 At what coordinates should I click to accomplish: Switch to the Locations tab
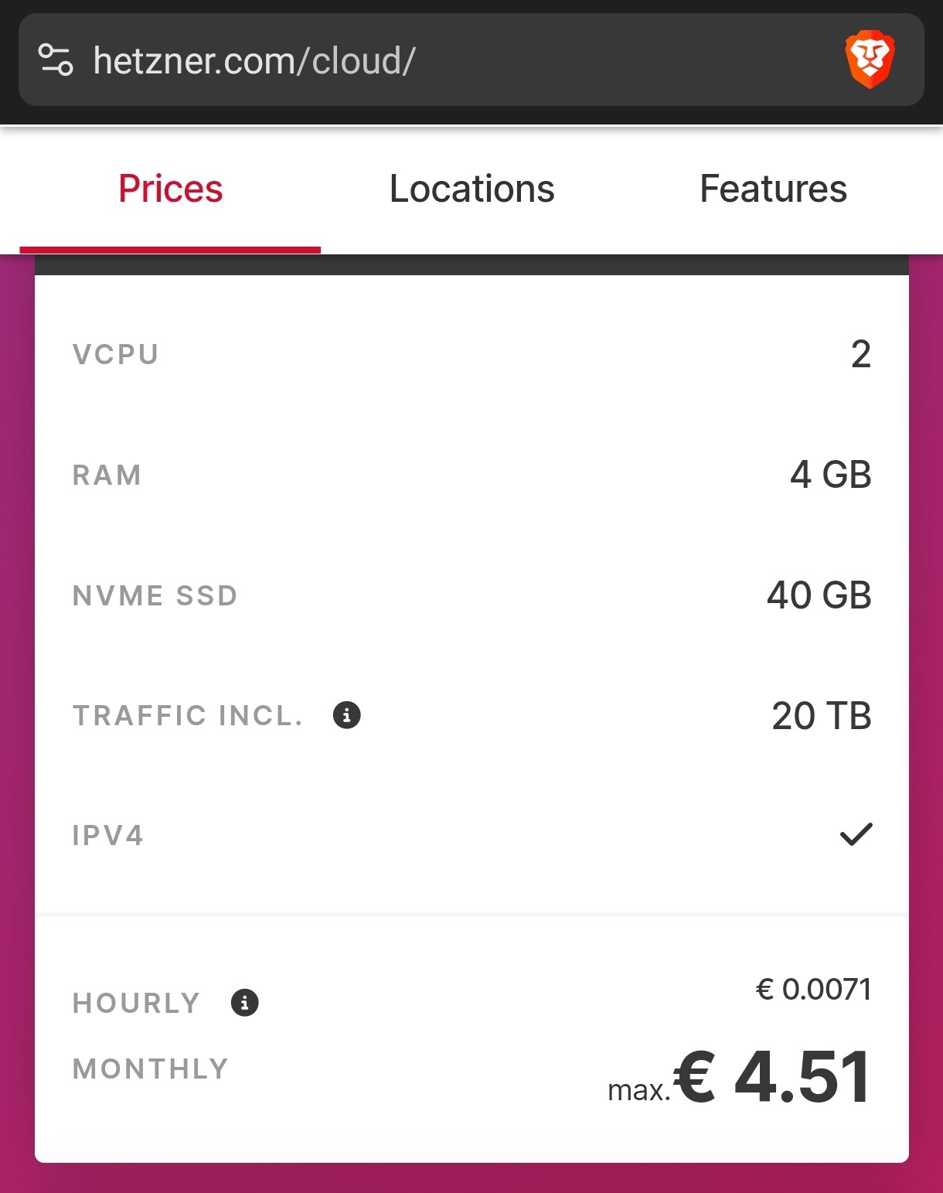(472, 189)
